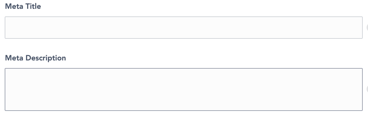Screen dimensions: 368x115
Task: Click the Meta Description text area
Action: click(183, 89)
